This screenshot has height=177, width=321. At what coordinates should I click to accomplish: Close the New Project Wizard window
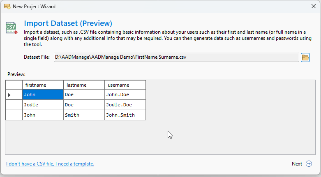click(x=313, y=7)
